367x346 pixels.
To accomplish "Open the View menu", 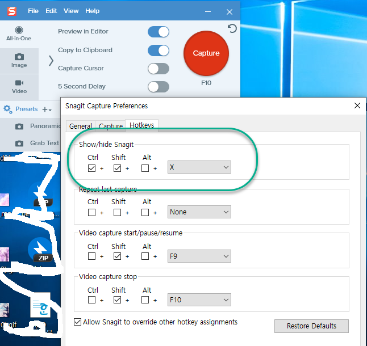I will coord(71,11).
